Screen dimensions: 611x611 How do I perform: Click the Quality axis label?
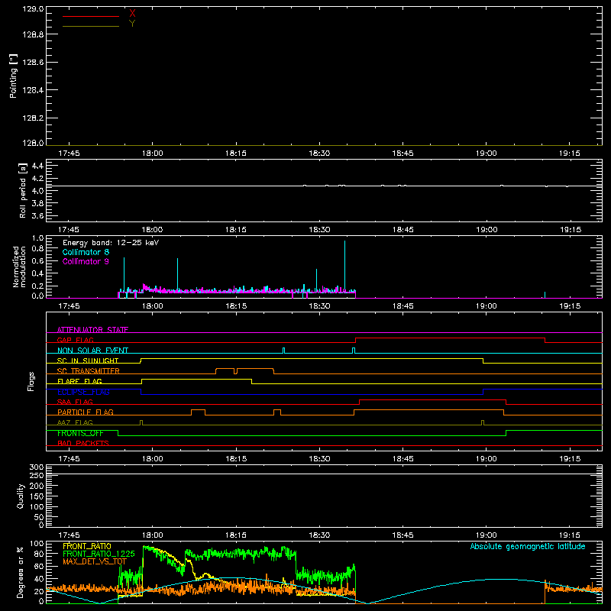pyautogui.click(x=21, y=496)
